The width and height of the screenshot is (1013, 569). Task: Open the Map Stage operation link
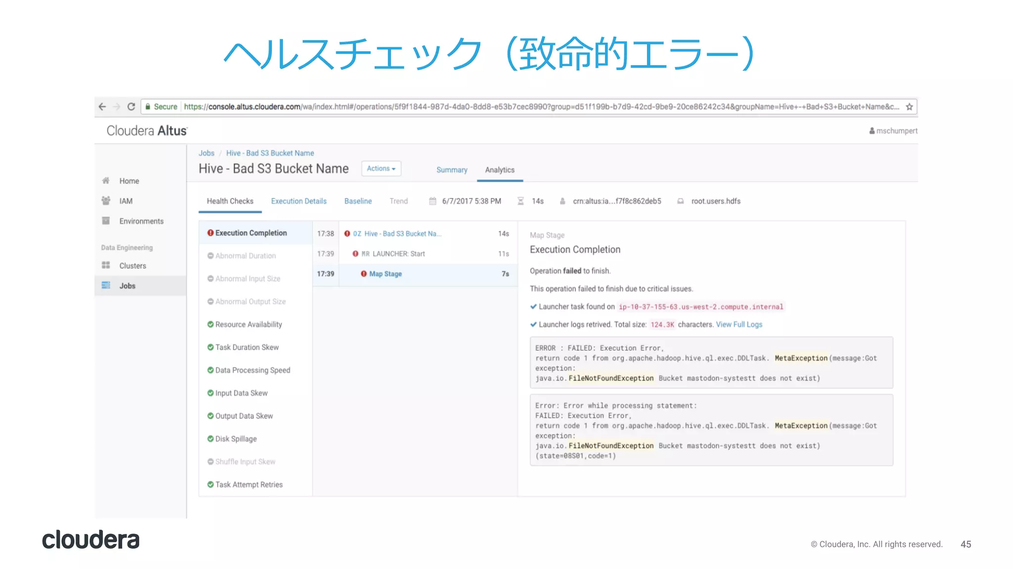385,274
